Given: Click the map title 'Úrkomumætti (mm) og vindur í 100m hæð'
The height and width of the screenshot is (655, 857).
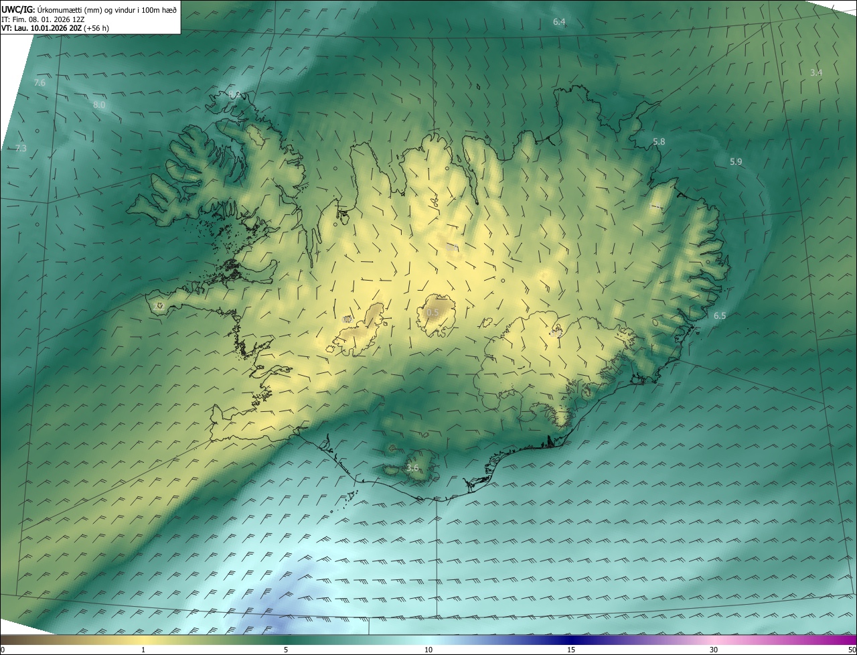Looking at the screenshot, I should [x=106, y=9].
